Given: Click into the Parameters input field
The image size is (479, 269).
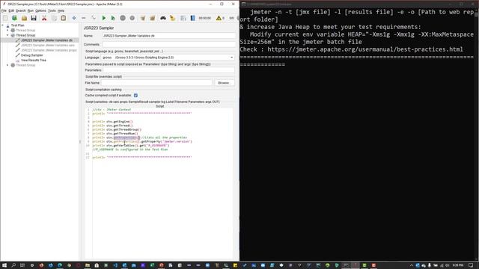Looking at the screenshot, I should click(168, 70).
